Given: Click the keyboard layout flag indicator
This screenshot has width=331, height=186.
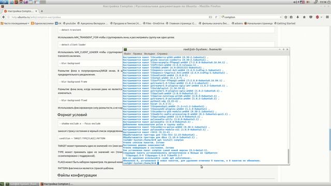Looking at the screenshot, I should click(302, 2).
